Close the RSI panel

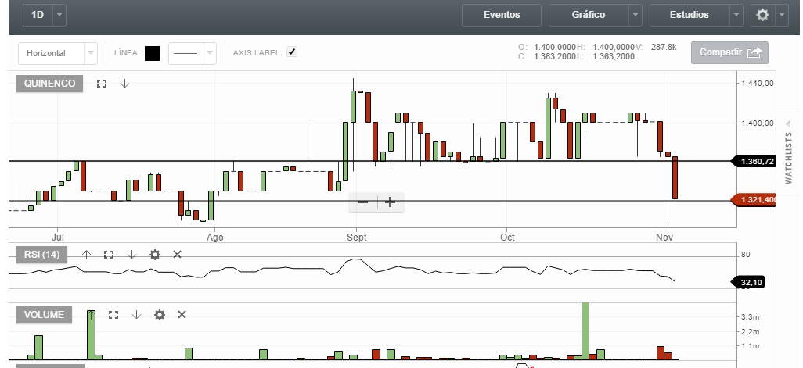177,254
